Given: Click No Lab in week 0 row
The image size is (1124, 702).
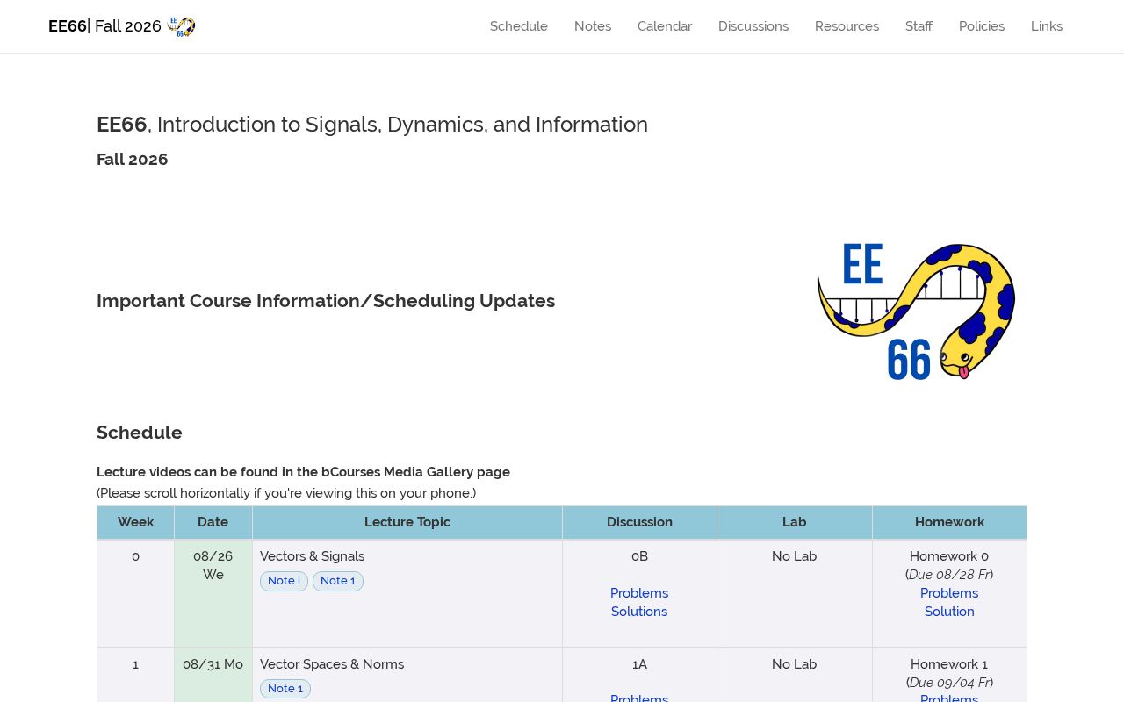Looking at the screenshot, I should click(795, 556).
